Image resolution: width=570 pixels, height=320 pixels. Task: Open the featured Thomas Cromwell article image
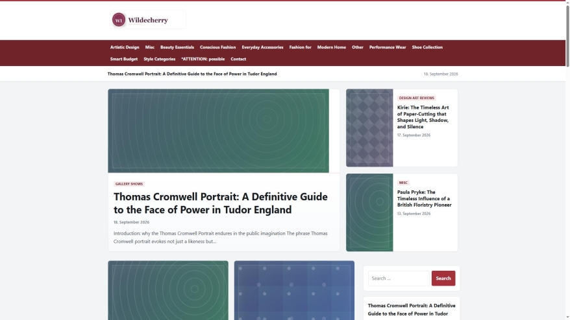pos(218,131)
